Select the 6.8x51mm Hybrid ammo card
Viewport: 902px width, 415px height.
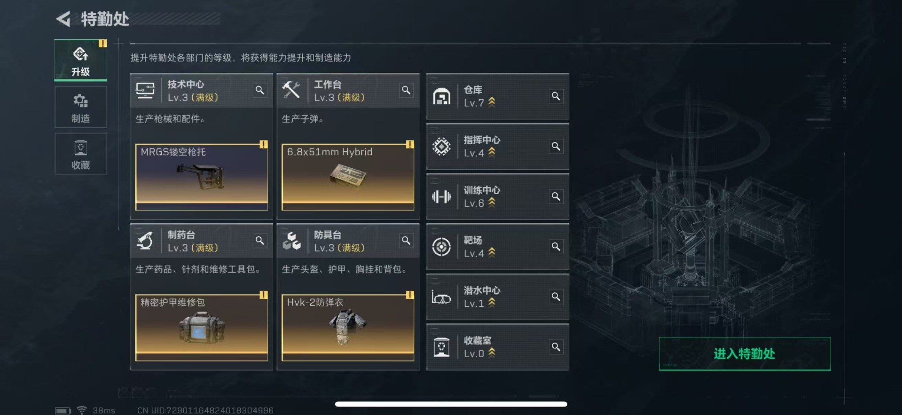[x=348, y=177]
